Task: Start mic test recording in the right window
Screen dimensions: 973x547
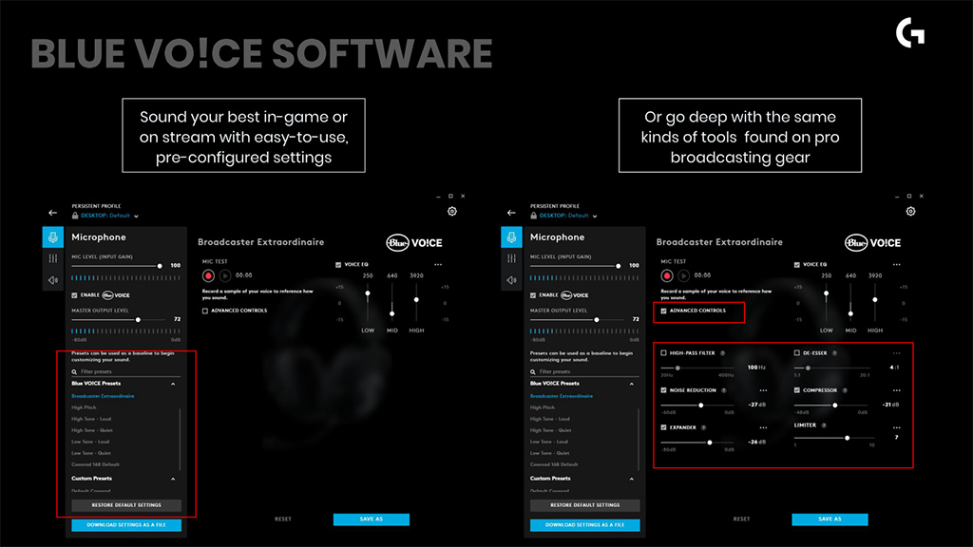Action: 667,275
